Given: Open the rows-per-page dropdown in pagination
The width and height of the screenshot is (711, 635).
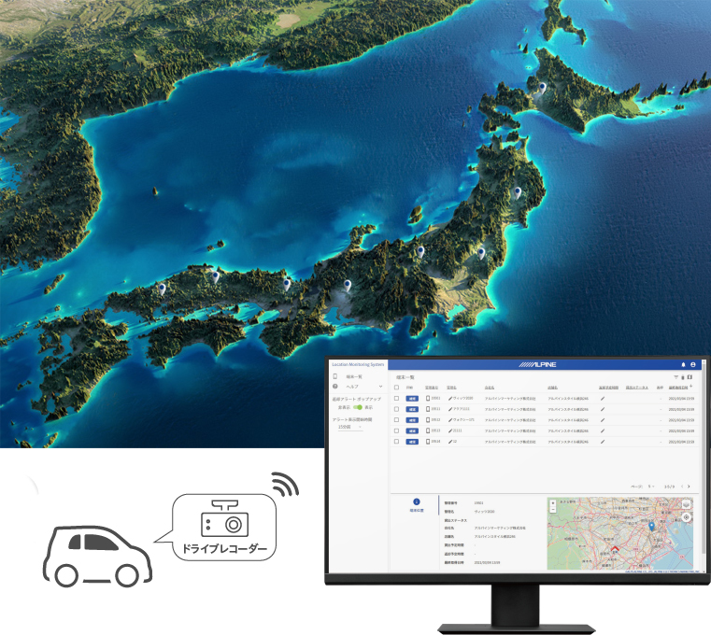Looking at the screenshot, I should [x=650, y=487].
